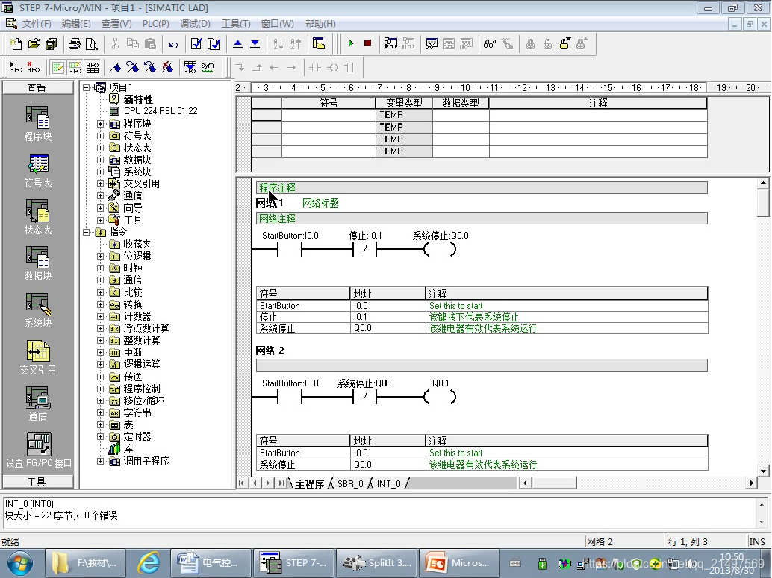Open 程序块 from the view sidebar
Viewport: 772px width, 578px height.
tap(37, 124)
